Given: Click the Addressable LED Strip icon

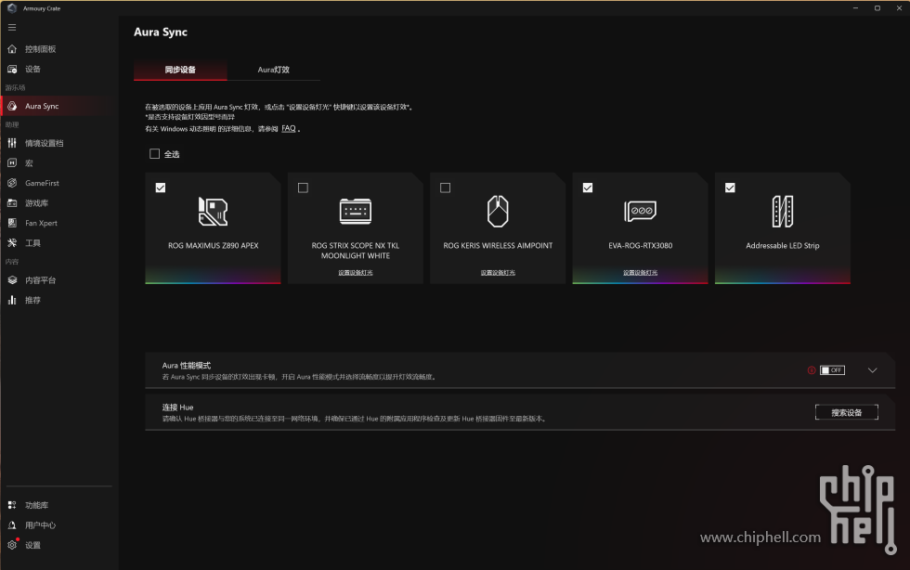Looking at the screenshot, I should [782, 212].
